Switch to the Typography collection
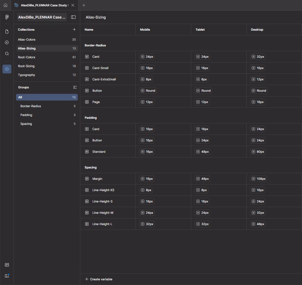This screenshot has width=302, height=285. coord(26,75)
